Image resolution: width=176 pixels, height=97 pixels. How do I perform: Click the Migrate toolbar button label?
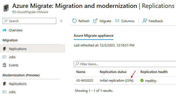105,21
